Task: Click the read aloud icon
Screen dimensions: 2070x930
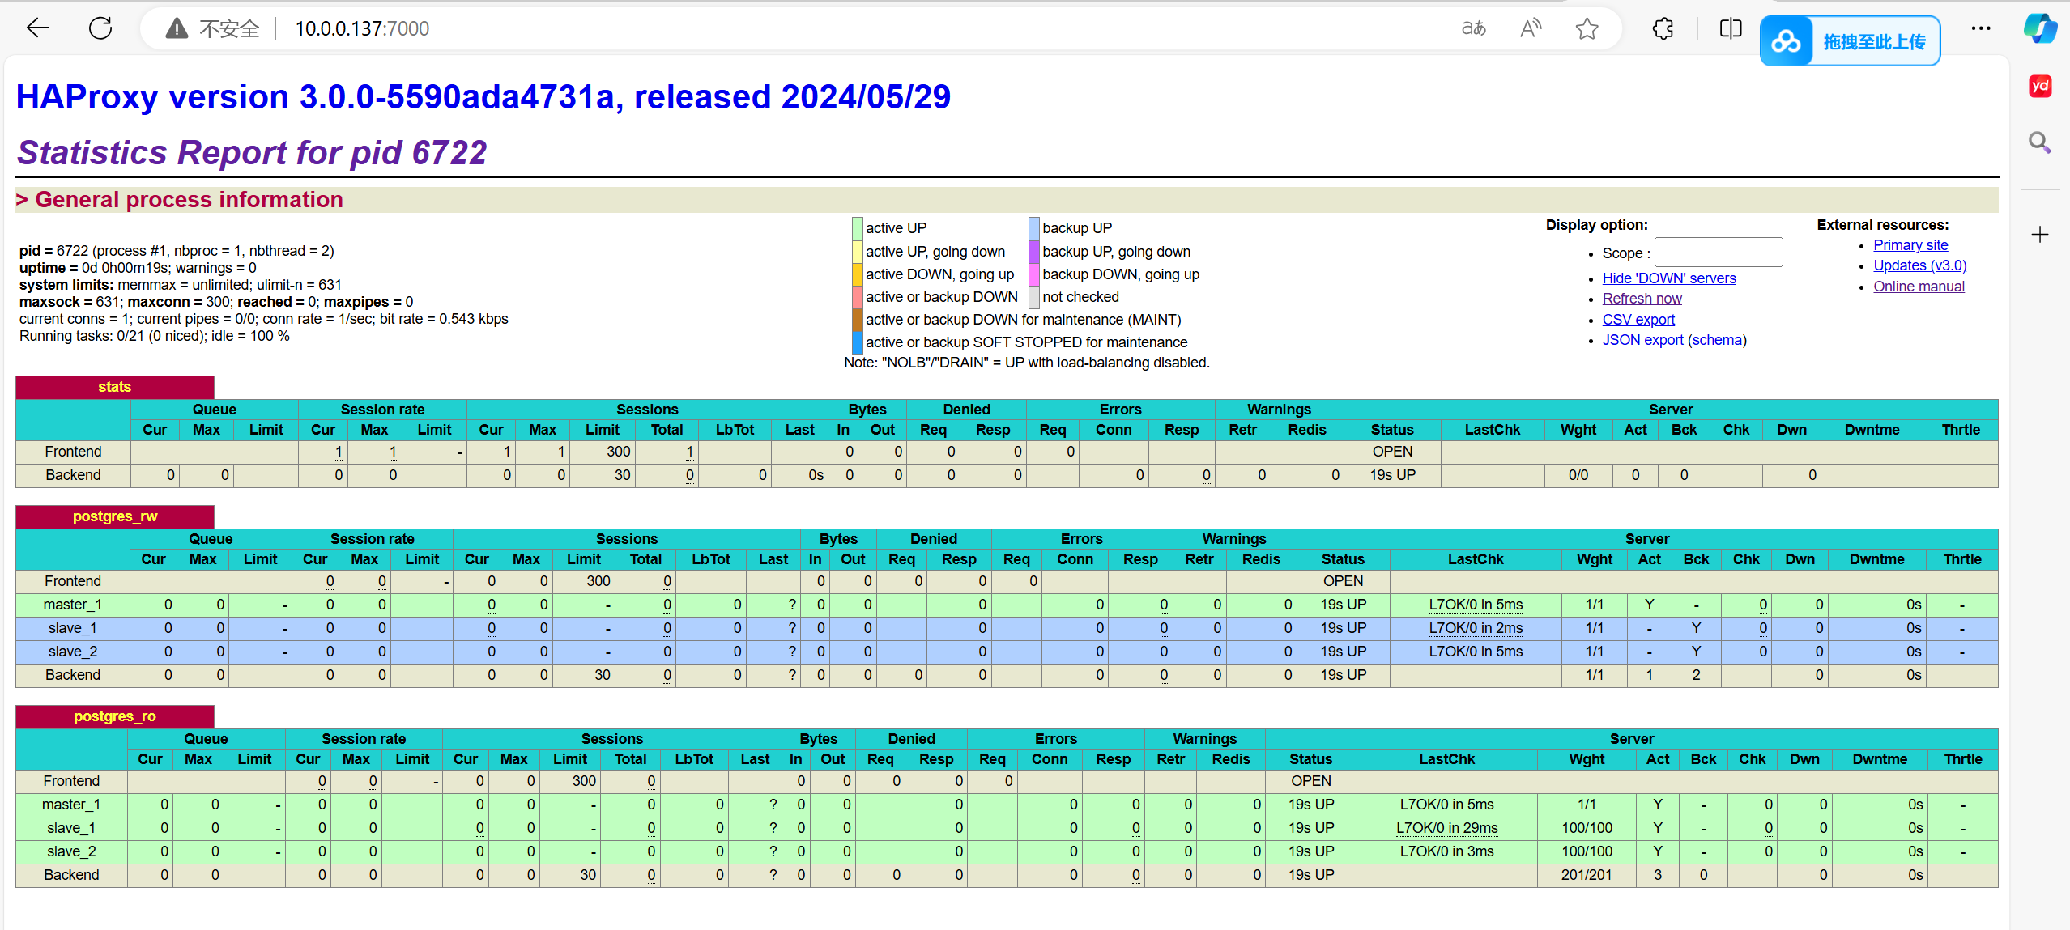Action: coord(1530,29)
